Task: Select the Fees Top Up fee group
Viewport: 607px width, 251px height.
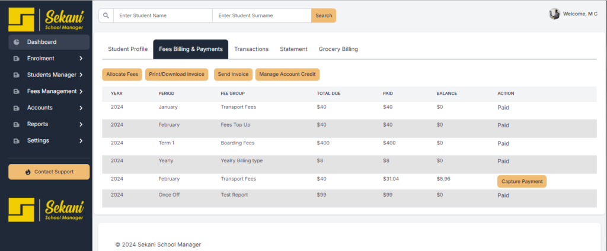Action: (x=235, y=125)
